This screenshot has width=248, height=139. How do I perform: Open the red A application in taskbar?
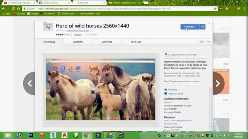click(65, 135)
